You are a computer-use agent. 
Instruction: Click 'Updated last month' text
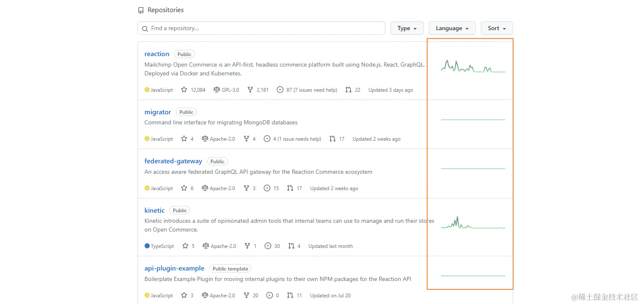pyautogui.click(x=331, y=246)
